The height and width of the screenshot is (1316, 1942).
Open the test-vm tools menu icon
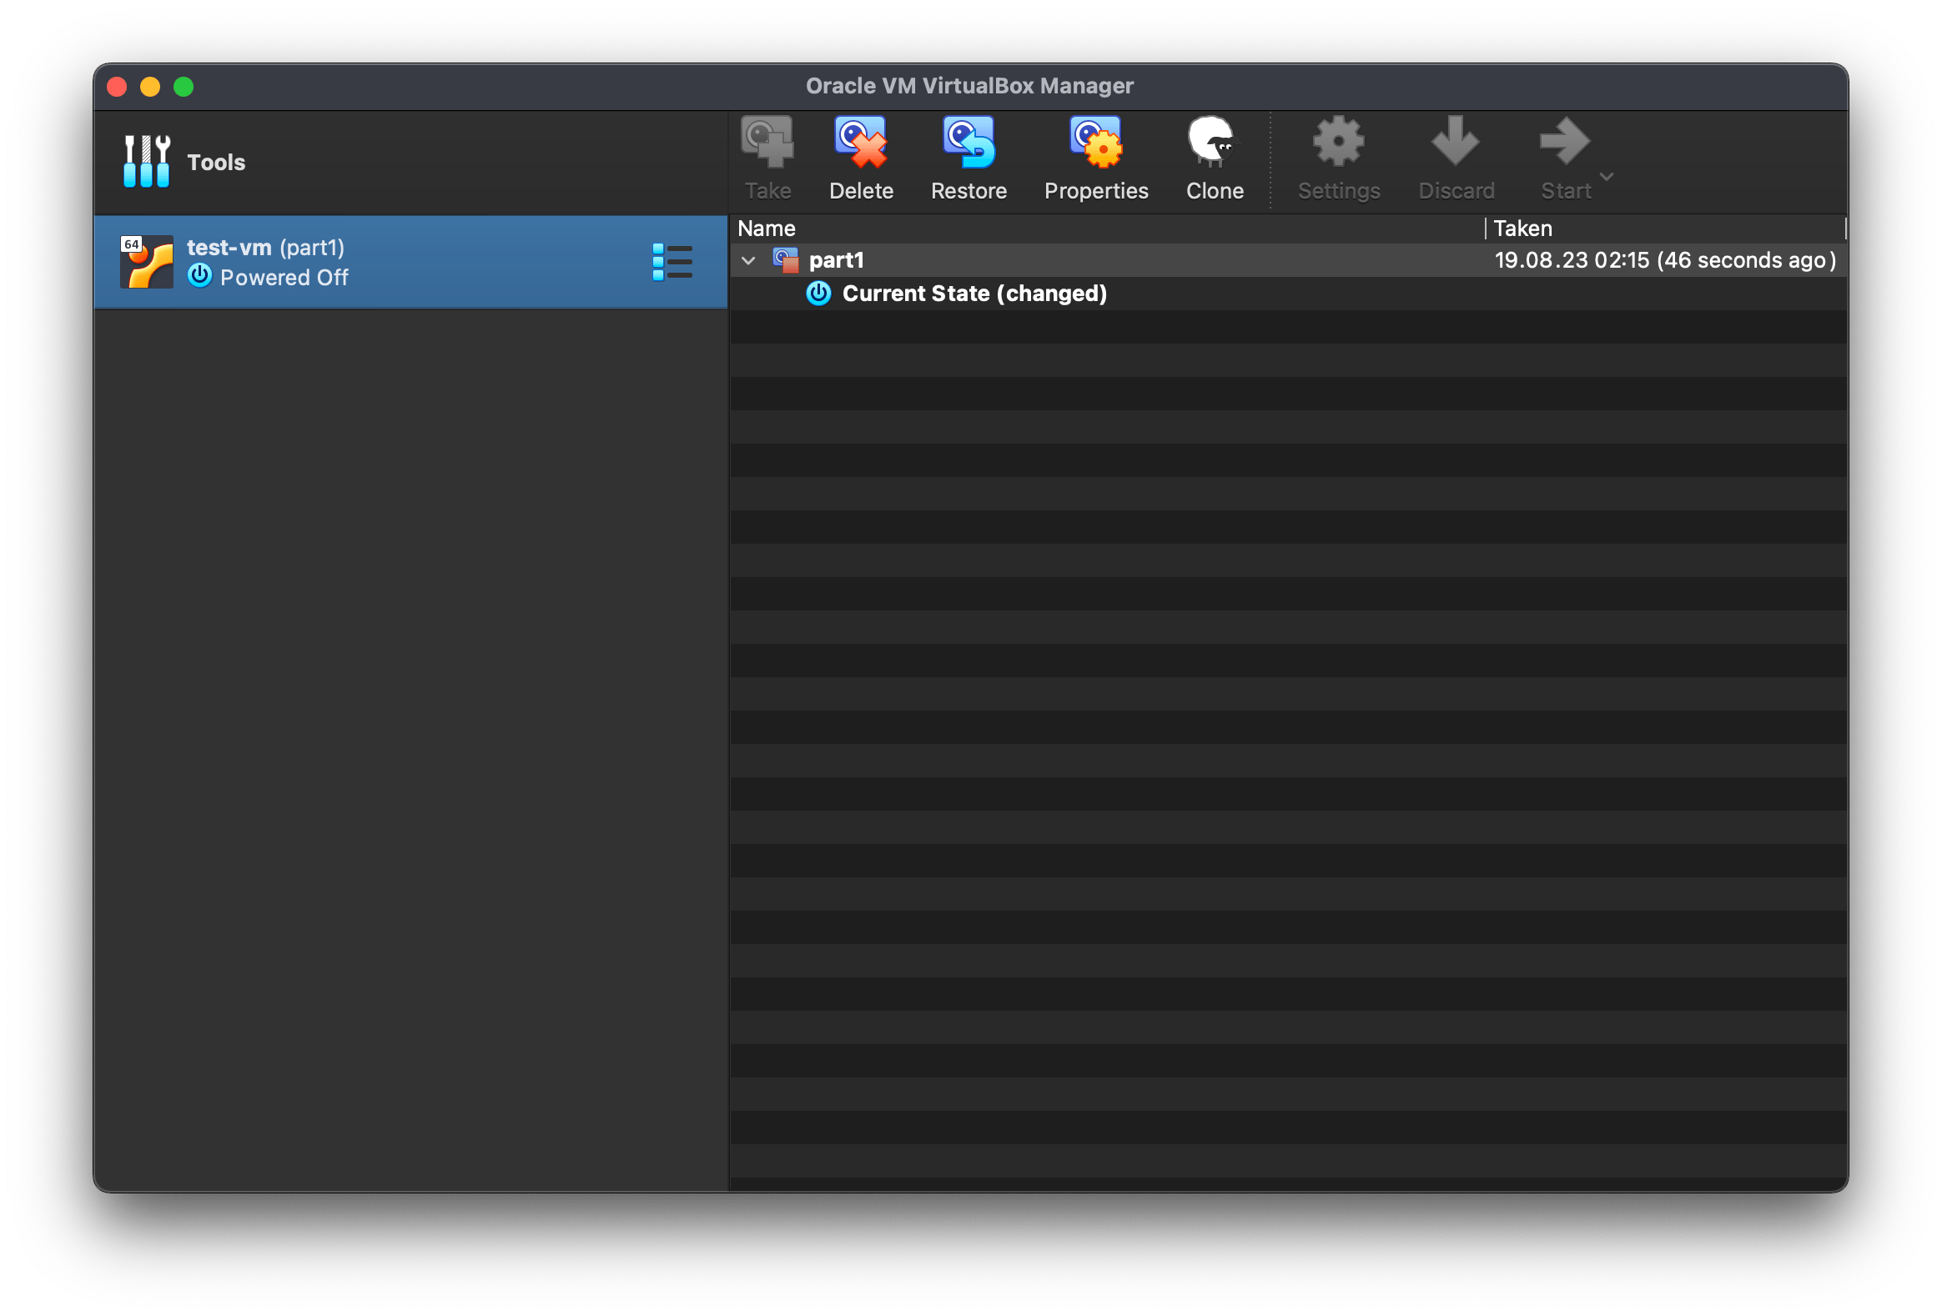672,263
